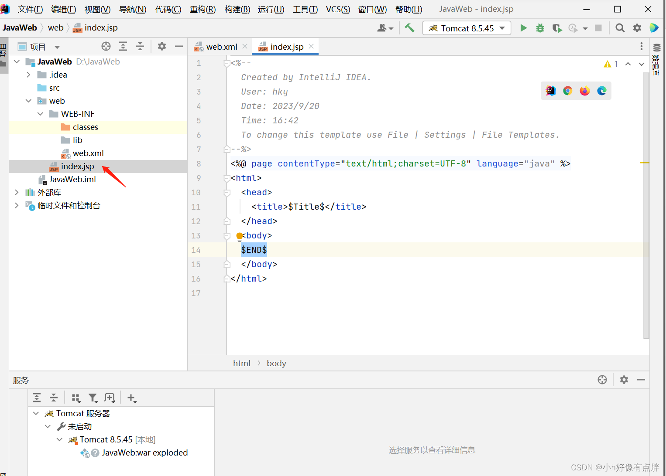Open the Database side panel
Screen dimensions: 666x476
pyautogui.click(x=656, y=59)
